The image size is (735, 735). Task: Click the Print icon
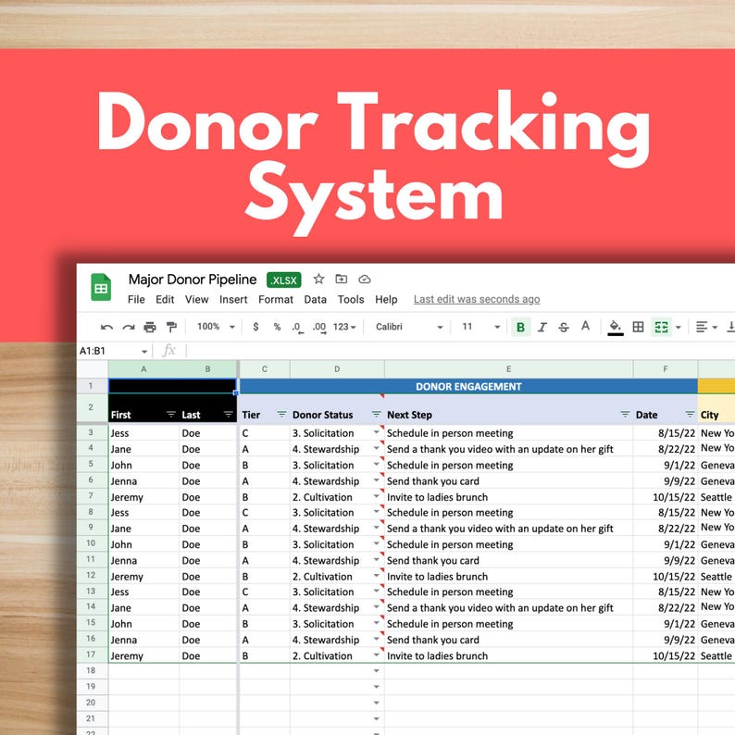(150, 327)
